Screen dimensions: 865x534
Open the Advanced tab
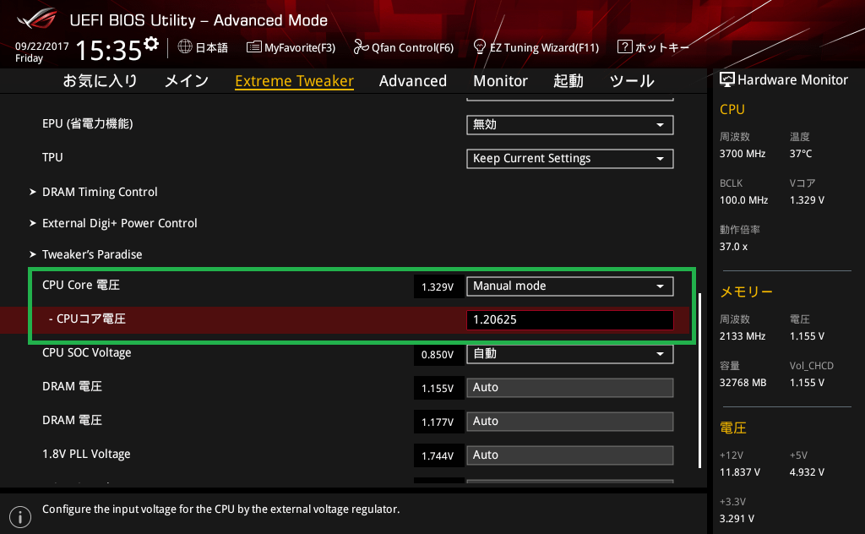coord(412,80)
